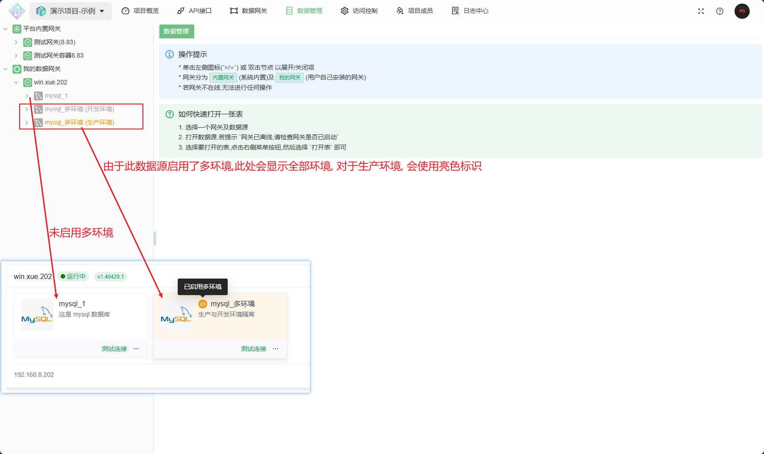Toggle the 我的网关 filter badge

click(x=289, y=77)
